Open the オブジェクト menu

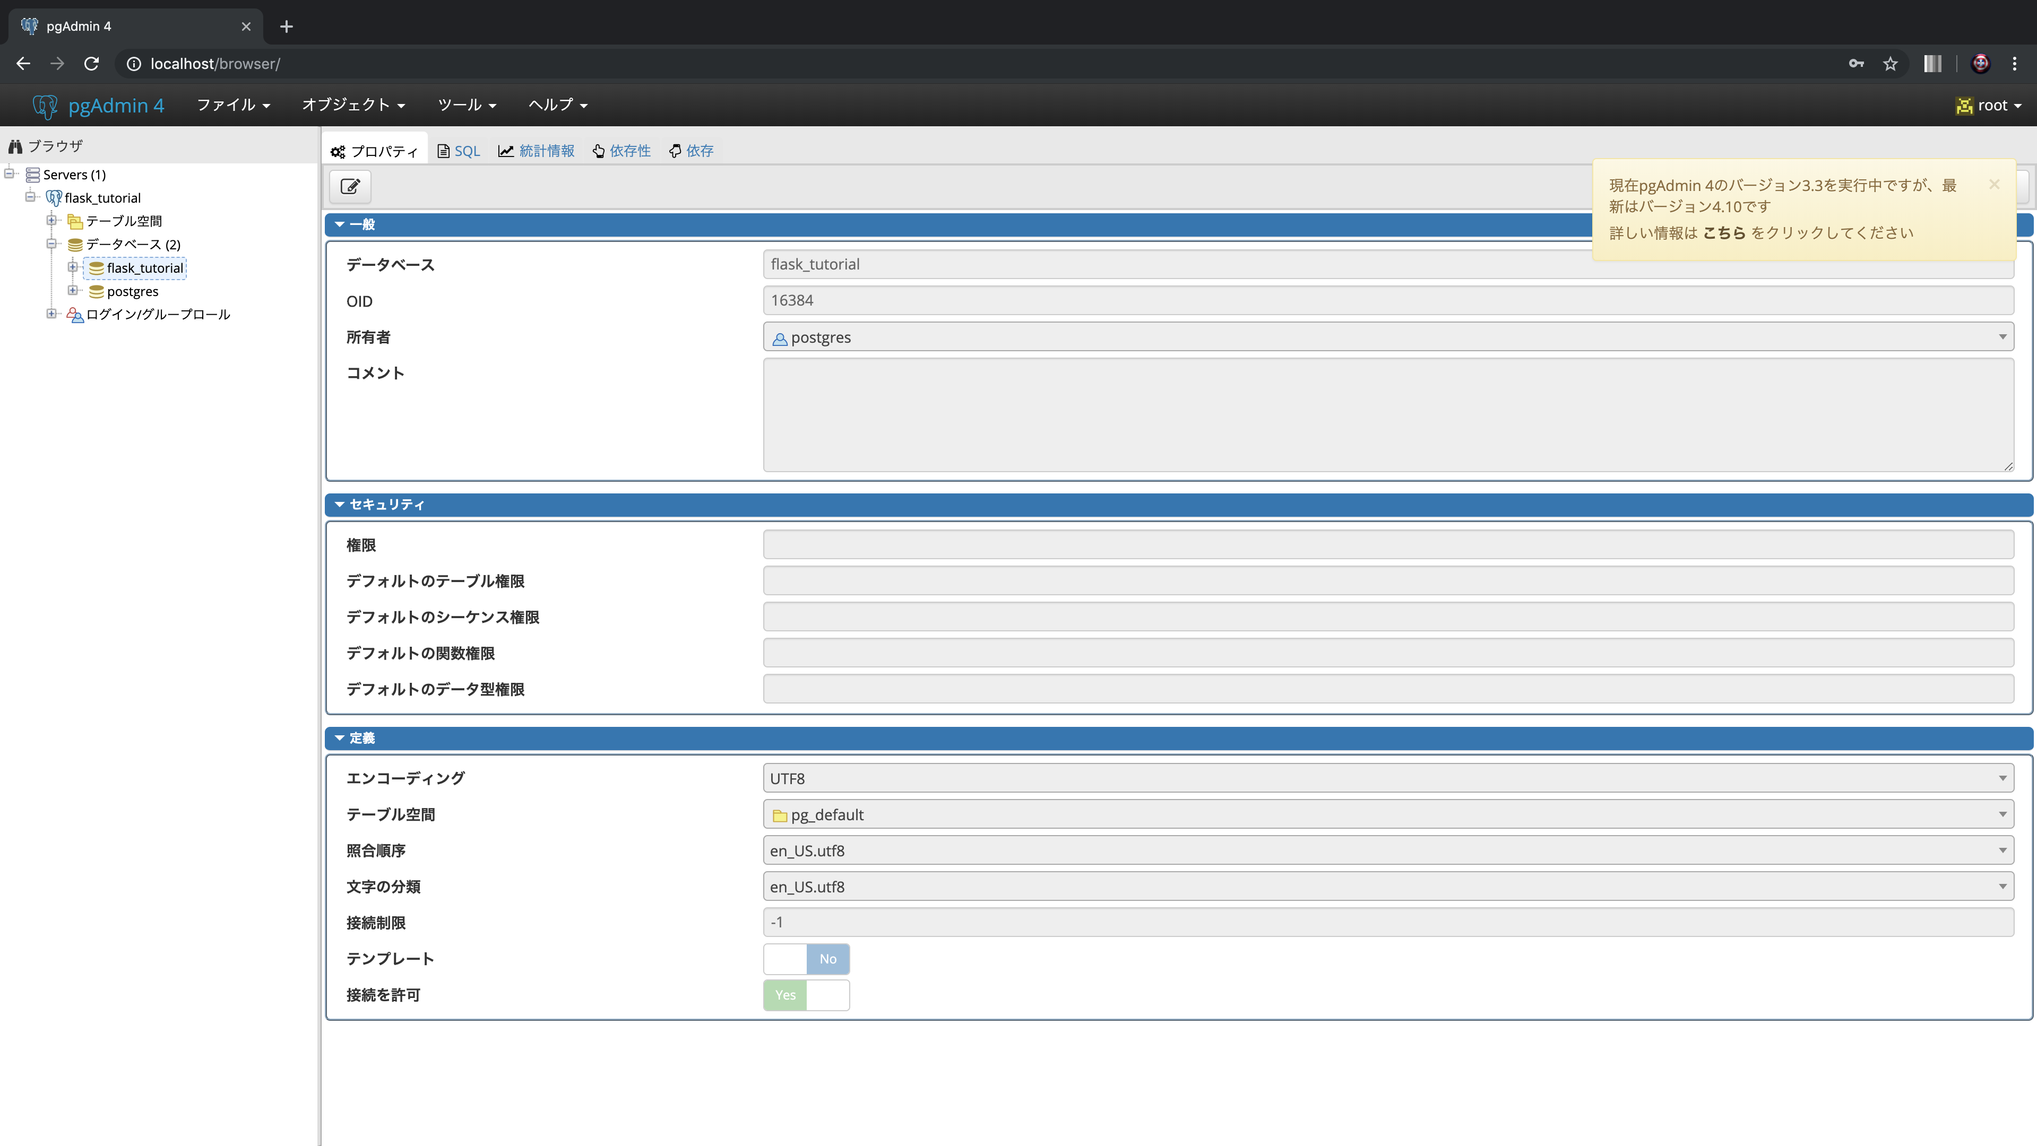coord(352,105)
